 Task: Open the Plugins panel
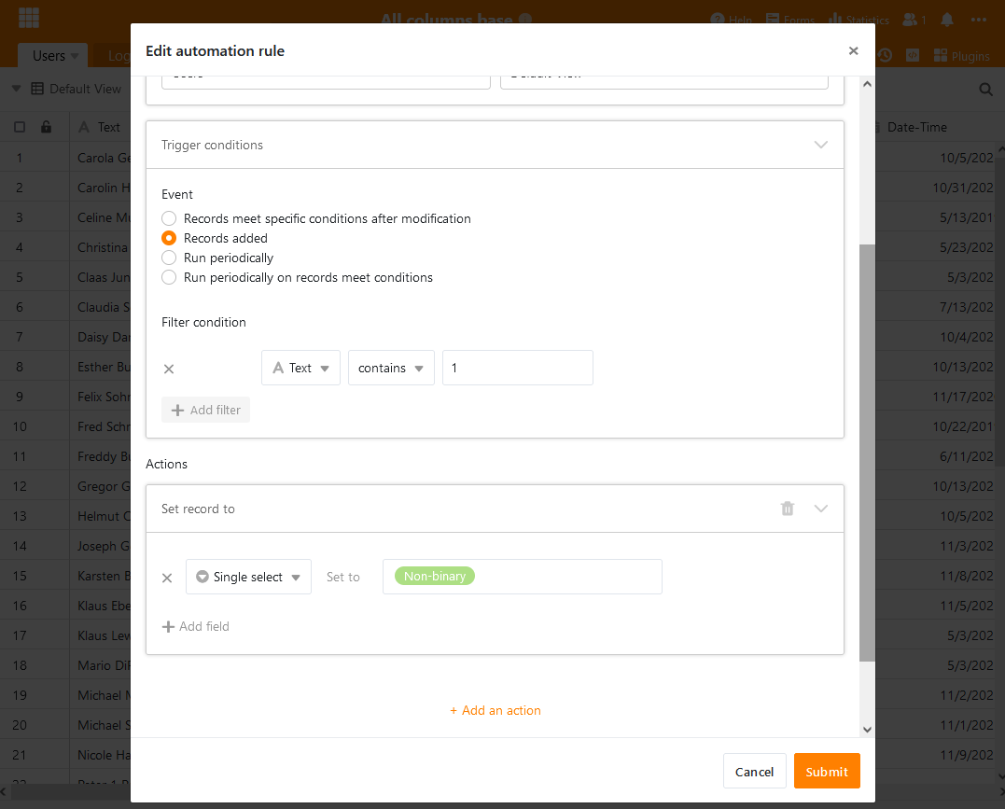click(x=961, y=56)
